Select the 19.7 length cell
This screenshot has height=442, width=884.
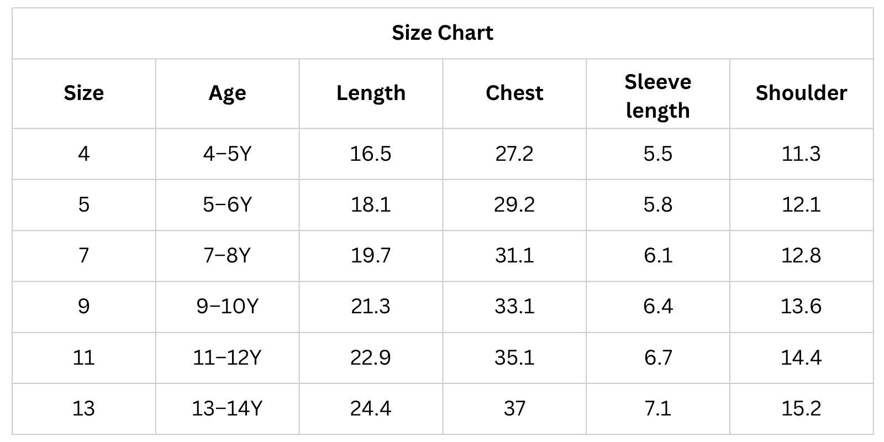(x=371, y=255)
